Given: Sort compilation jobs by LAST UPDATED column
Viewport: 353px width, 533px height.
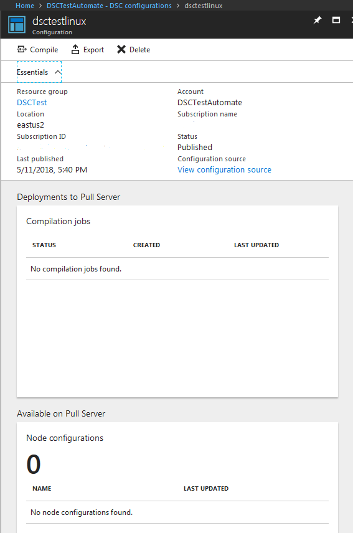Looking at the screenshot, I should pos(257,245).
